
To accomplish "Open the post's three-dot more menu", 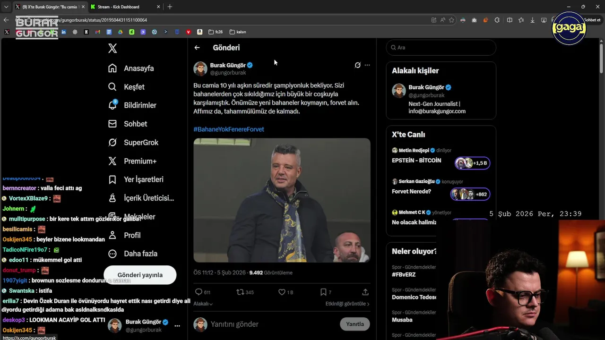I will (367, 65).
